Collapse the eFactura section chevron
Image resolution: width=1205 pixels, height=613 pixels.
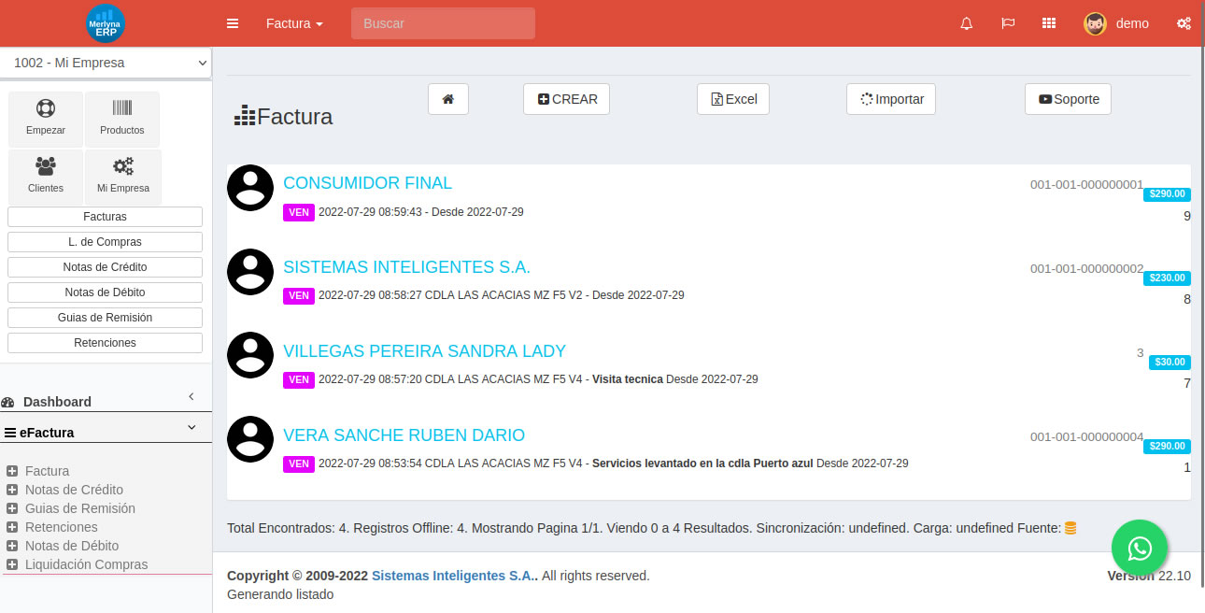click(191, 427)
